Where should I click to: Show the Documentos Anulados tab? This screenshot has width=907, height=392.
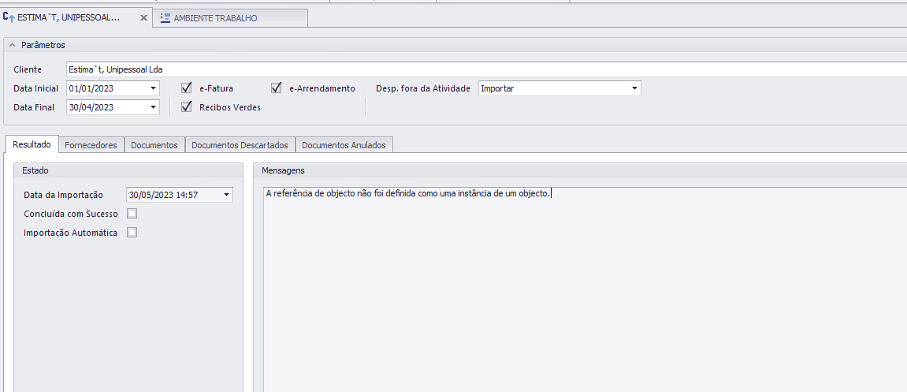344,145
